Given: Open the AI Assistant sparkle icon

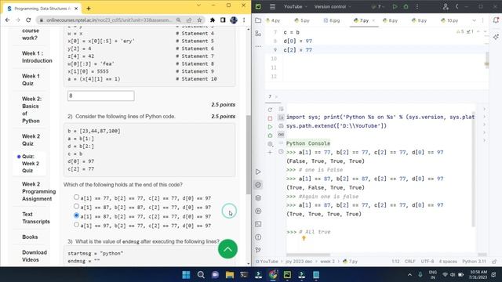Looking at the screenshot, I should click(x=496, y=37).
